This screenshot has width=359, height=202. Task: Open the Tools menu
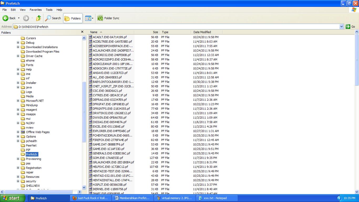49,10
